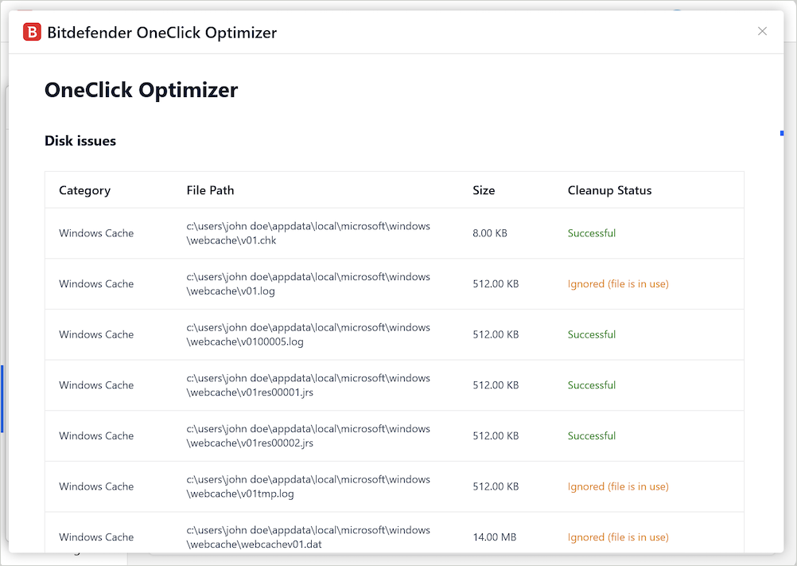This screenshot has height=566, width=797.
Task: Click Ignored status for webcachev01.dat
Action: pos(618,537)
